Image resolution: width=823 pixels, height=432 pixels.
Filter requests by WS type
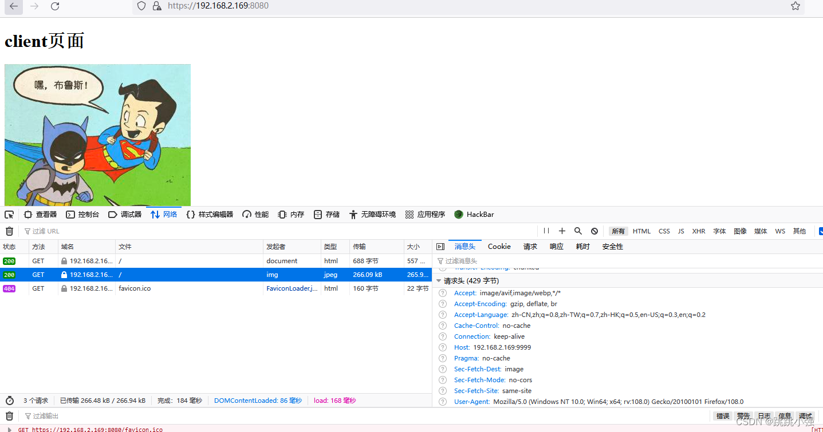780,231
